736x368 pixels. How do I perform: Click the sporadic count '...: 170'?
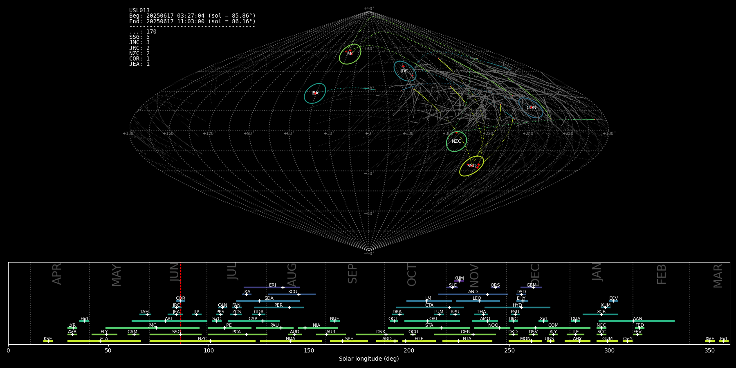[x=143, y=32]
